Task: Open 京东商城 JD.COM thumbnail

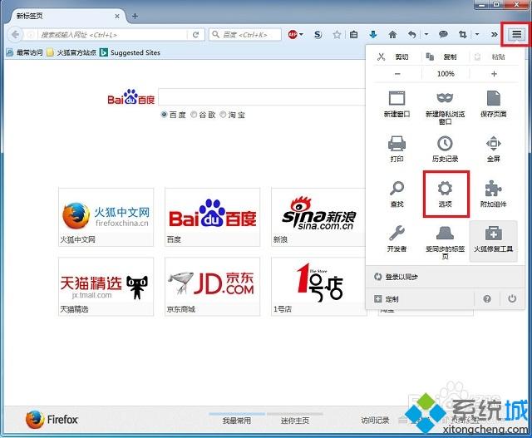Action: click(213, 287)
